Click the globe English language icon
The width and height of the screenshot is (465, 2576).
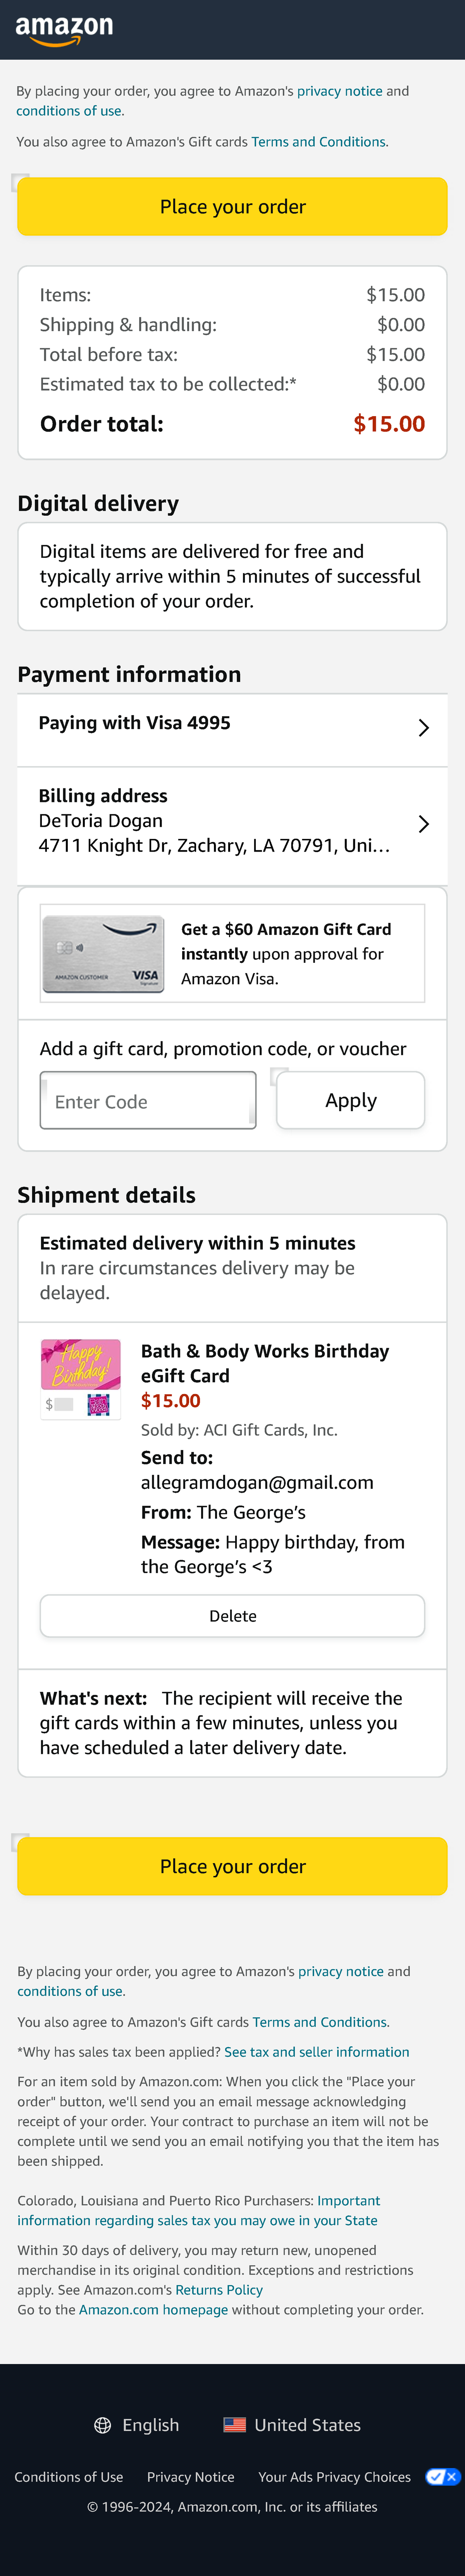click(x=102, y=2425)
